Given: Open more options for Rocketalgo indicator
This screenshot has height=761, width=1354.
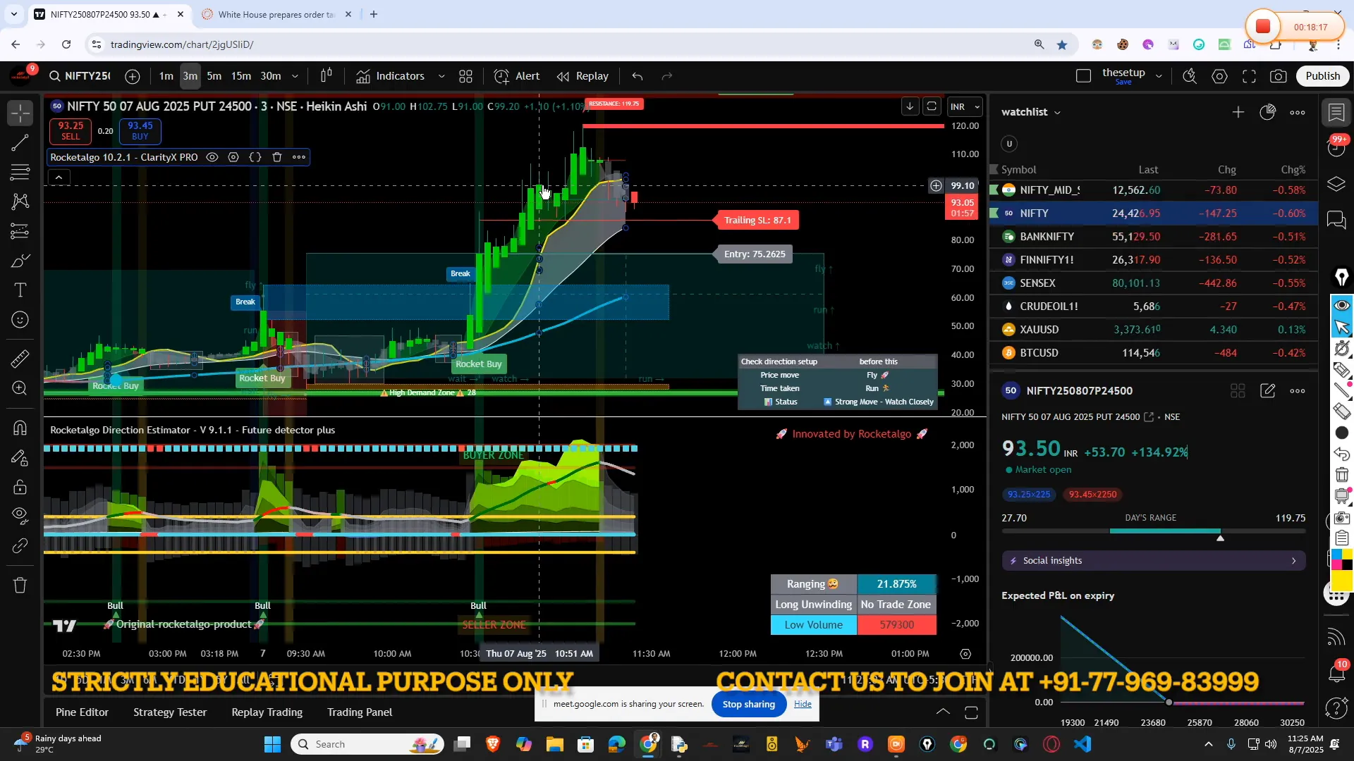Looking at the screenshot, I should click(x=299, y=157).
